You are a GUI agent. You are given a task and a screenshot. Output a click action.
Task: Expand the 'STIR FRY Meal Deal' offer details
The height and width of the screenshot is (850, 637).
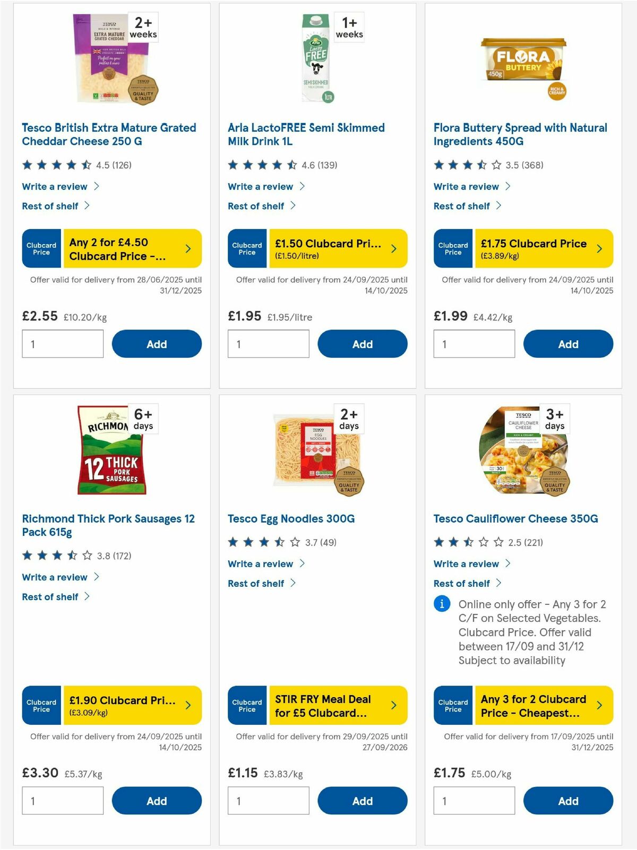click(x=394, y=705)
